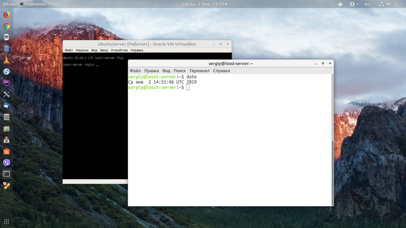Open the accessibility menu in top bar
406x228 pixels.
point(353,4)
